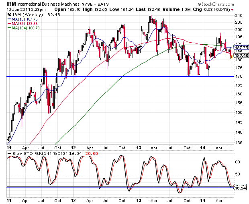
Task: Click the 135 price axis label
Action: (239, 143)
